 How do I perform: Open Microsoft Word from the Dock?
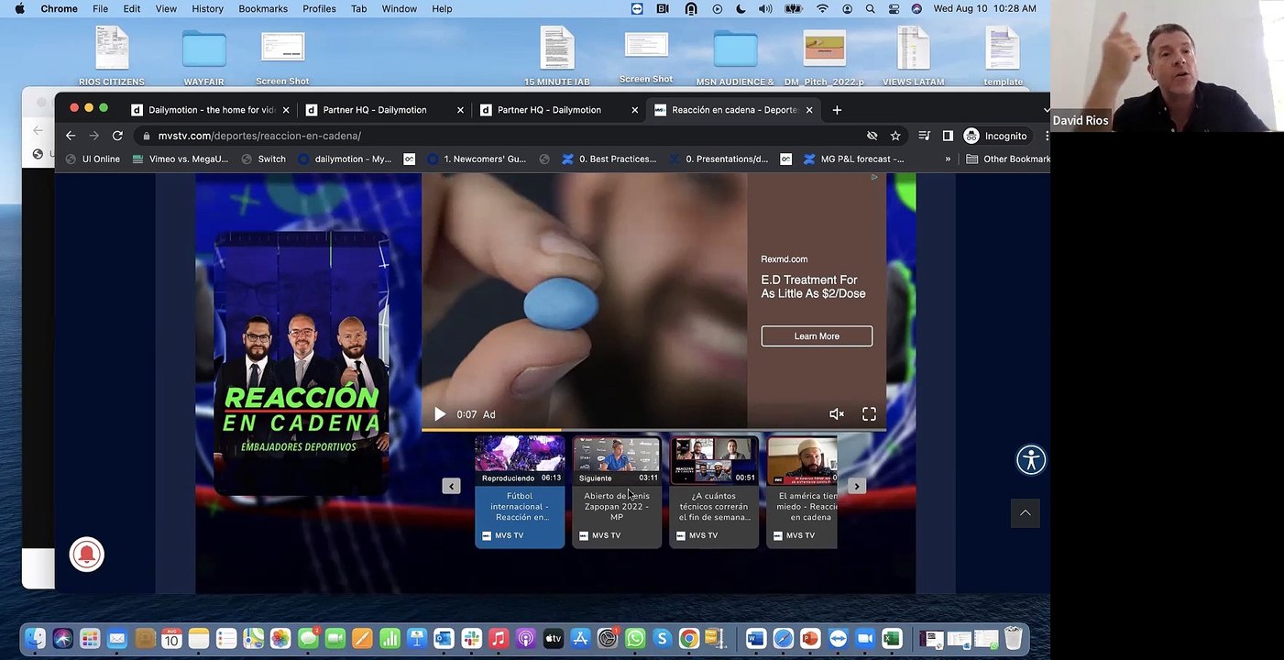pyautogui.click(x=755, y=639)
